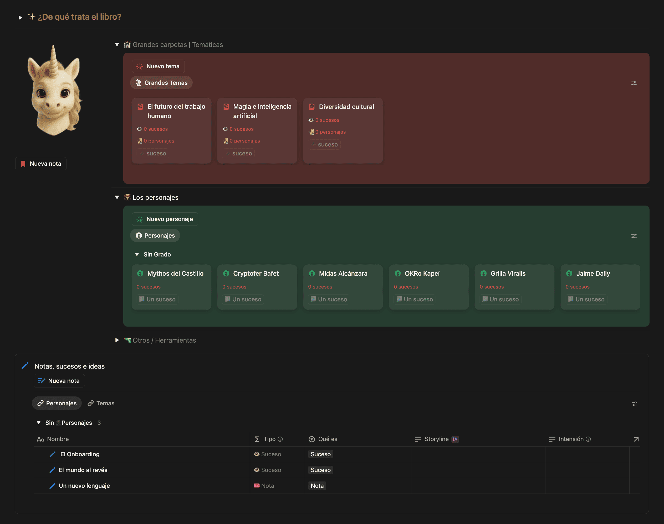Click settings sliders icon in Notas database
Screen dimensions: 664x524
[634, 404]
